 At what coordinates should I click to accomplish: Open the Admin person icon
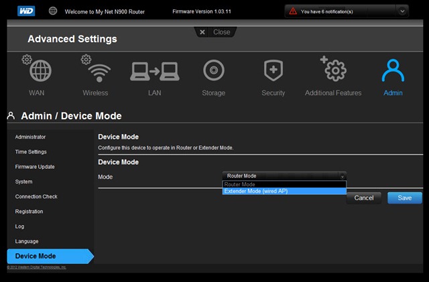393,70
